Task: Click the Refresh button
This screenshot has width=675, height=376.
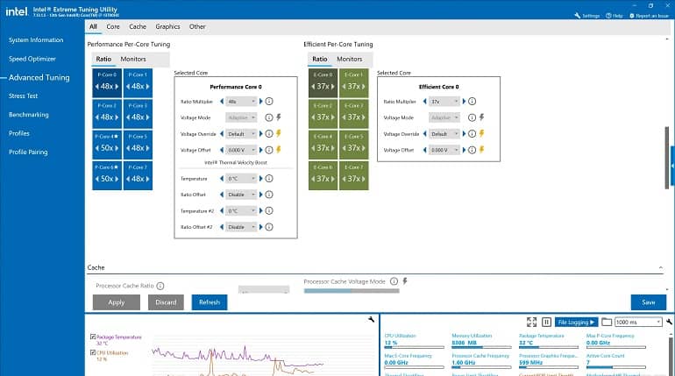Action: (x=210, y=302)
